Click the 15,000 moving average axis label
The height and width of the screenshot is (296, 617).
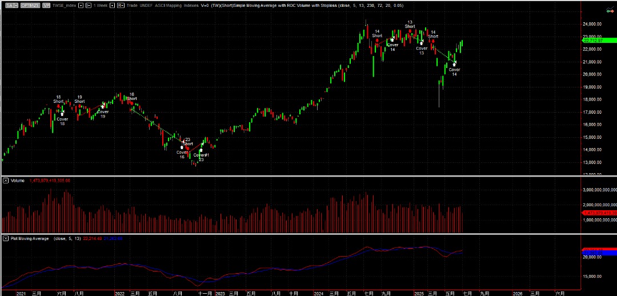point(592,277)
